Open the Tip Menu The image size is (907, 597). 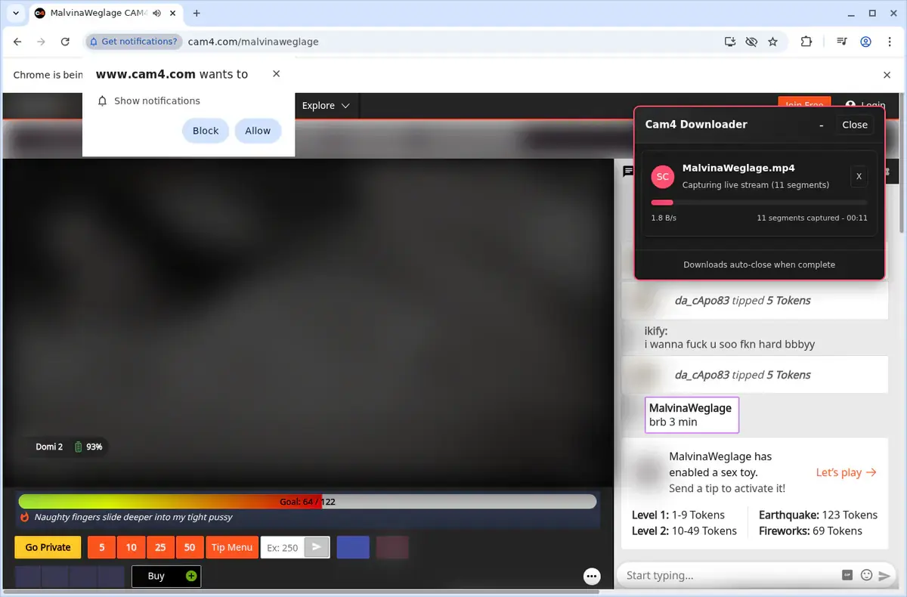coord(231,547)
